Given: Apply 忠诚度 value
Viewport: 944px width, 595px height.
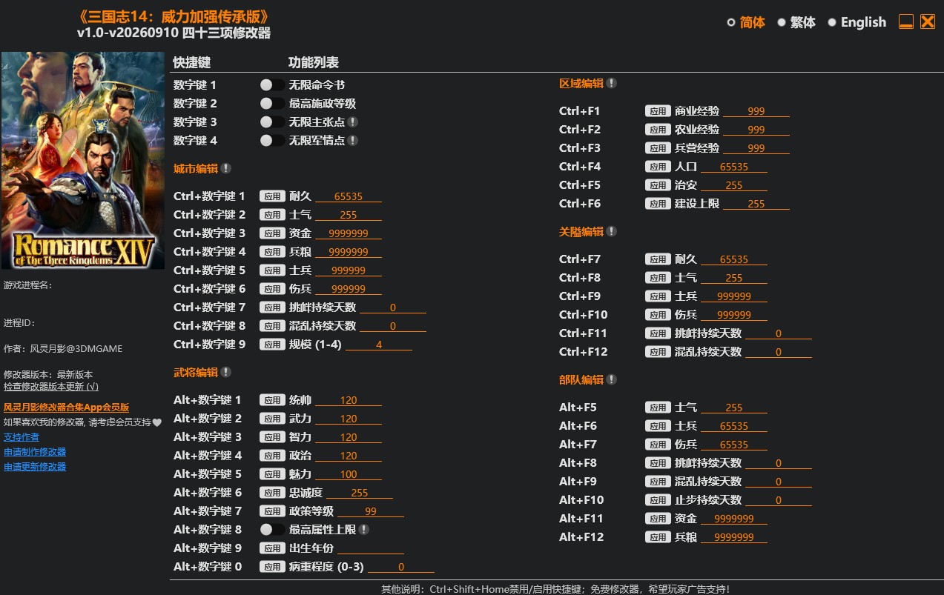Looking at the screenshot, I should point(272,493).
